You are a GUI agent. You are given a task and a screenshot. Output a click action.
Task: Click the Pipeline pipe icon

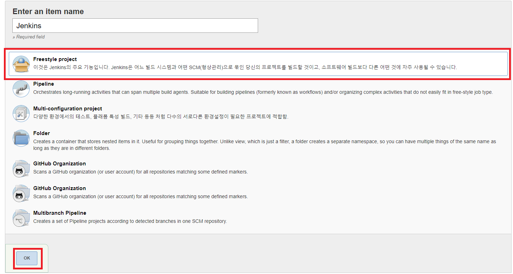tap(21, 89)
